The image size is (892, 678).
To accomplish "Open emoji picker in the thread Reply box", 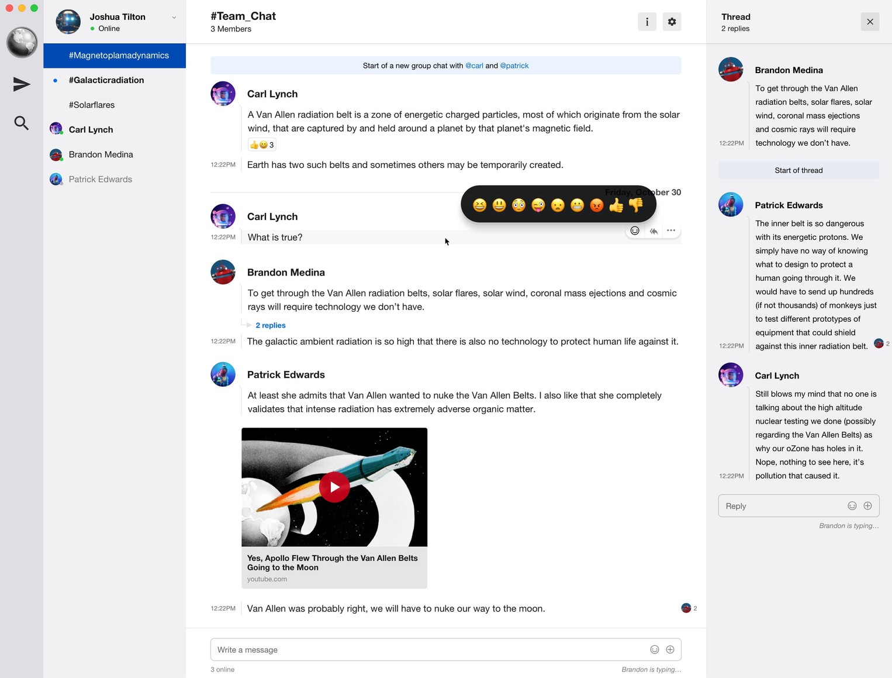I will coord(852,505).
